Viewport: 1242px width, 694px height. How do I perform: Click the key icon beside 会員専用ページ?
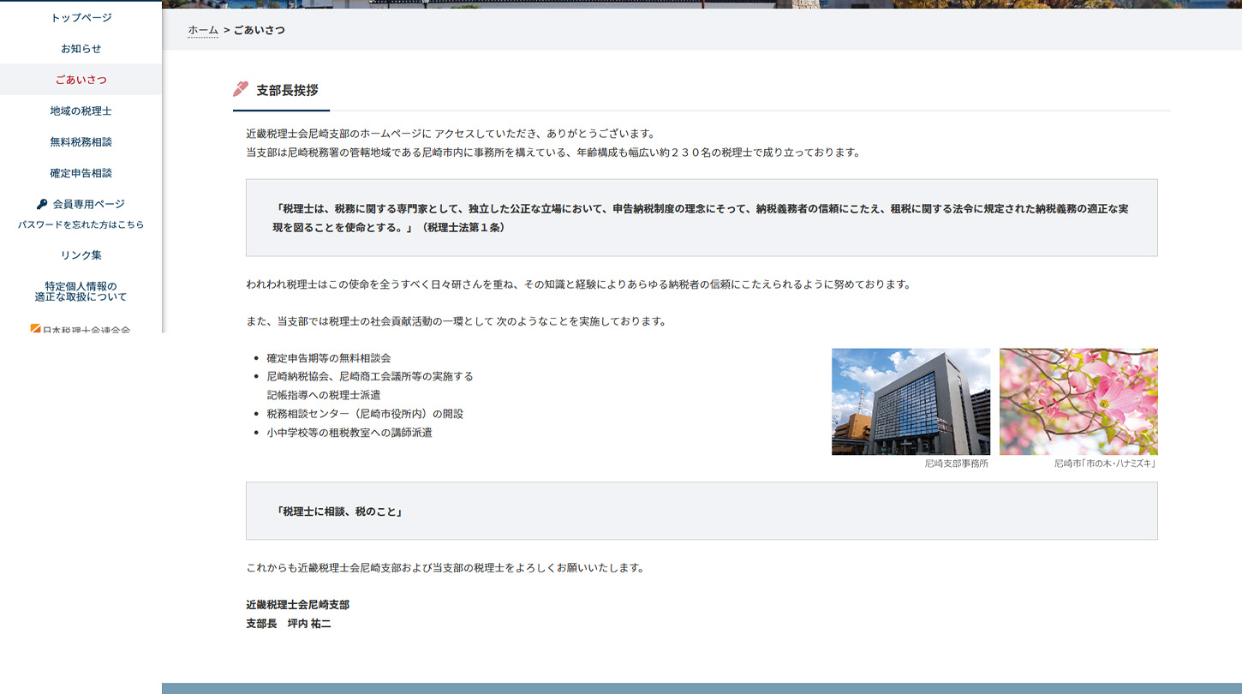(42, 204)
